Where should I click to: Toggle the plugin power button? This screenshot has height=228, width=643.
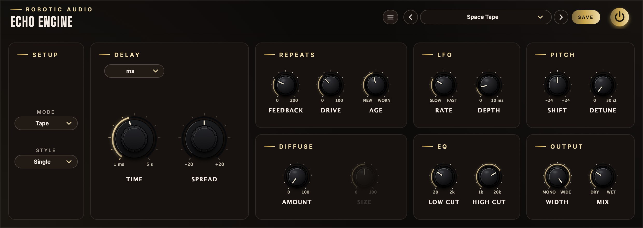point(619,17)
